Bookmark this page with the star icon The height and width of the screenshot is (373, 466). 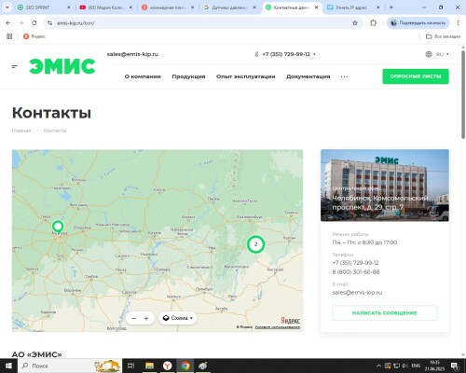[355, 23]
